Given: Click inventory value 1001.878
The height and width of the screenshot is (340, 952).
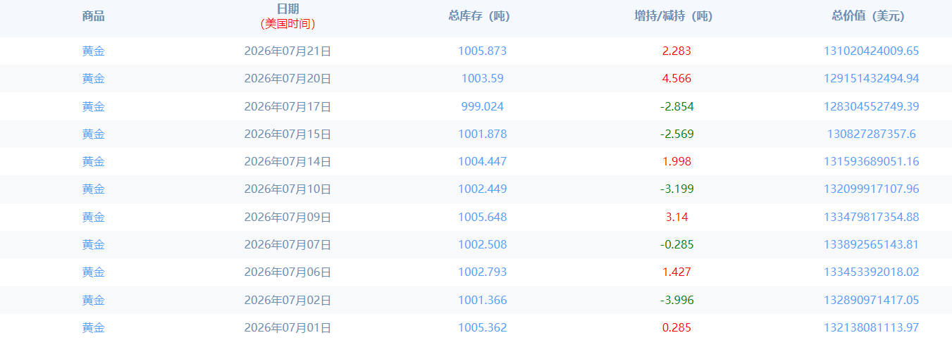Looking at the screenshot, I should (482, 134).
